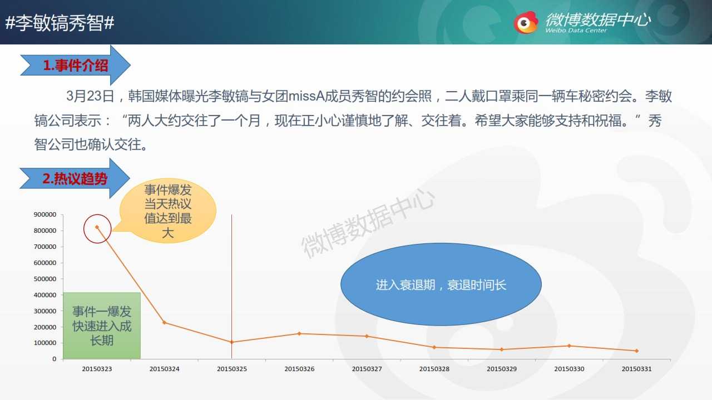
Task: Click the data point for 20150330
Action: [x=569, y=346]
